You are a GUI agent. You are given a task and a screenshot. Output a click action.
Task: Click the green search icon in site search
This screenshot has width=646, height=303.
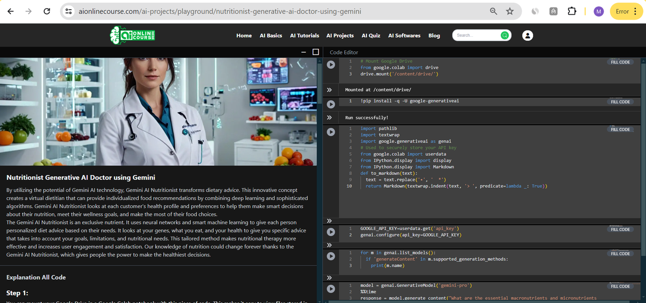(x=504, y=35)
